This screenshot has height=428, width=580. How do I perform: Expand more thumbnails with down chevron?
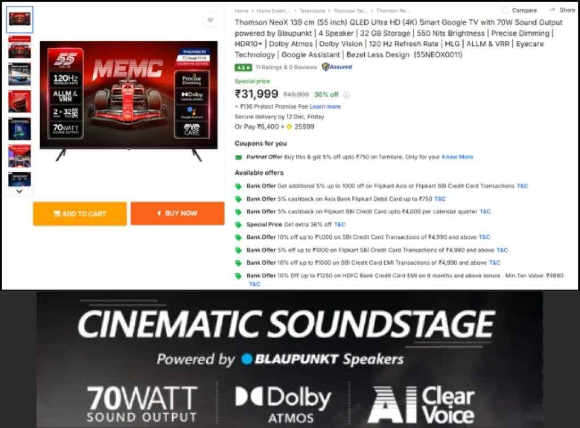pyautogui.click(x=20, y=191)
